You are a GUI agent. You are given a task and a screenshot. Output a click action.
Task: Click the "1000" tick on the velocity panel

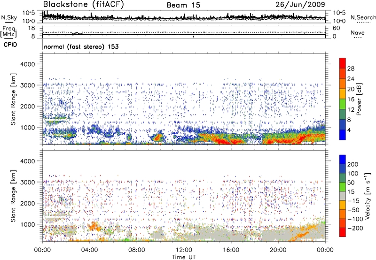click(28, 224)
